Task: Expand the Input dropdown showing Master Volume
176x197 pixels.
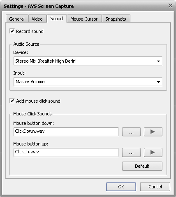Action: click(x=88, y=82)
